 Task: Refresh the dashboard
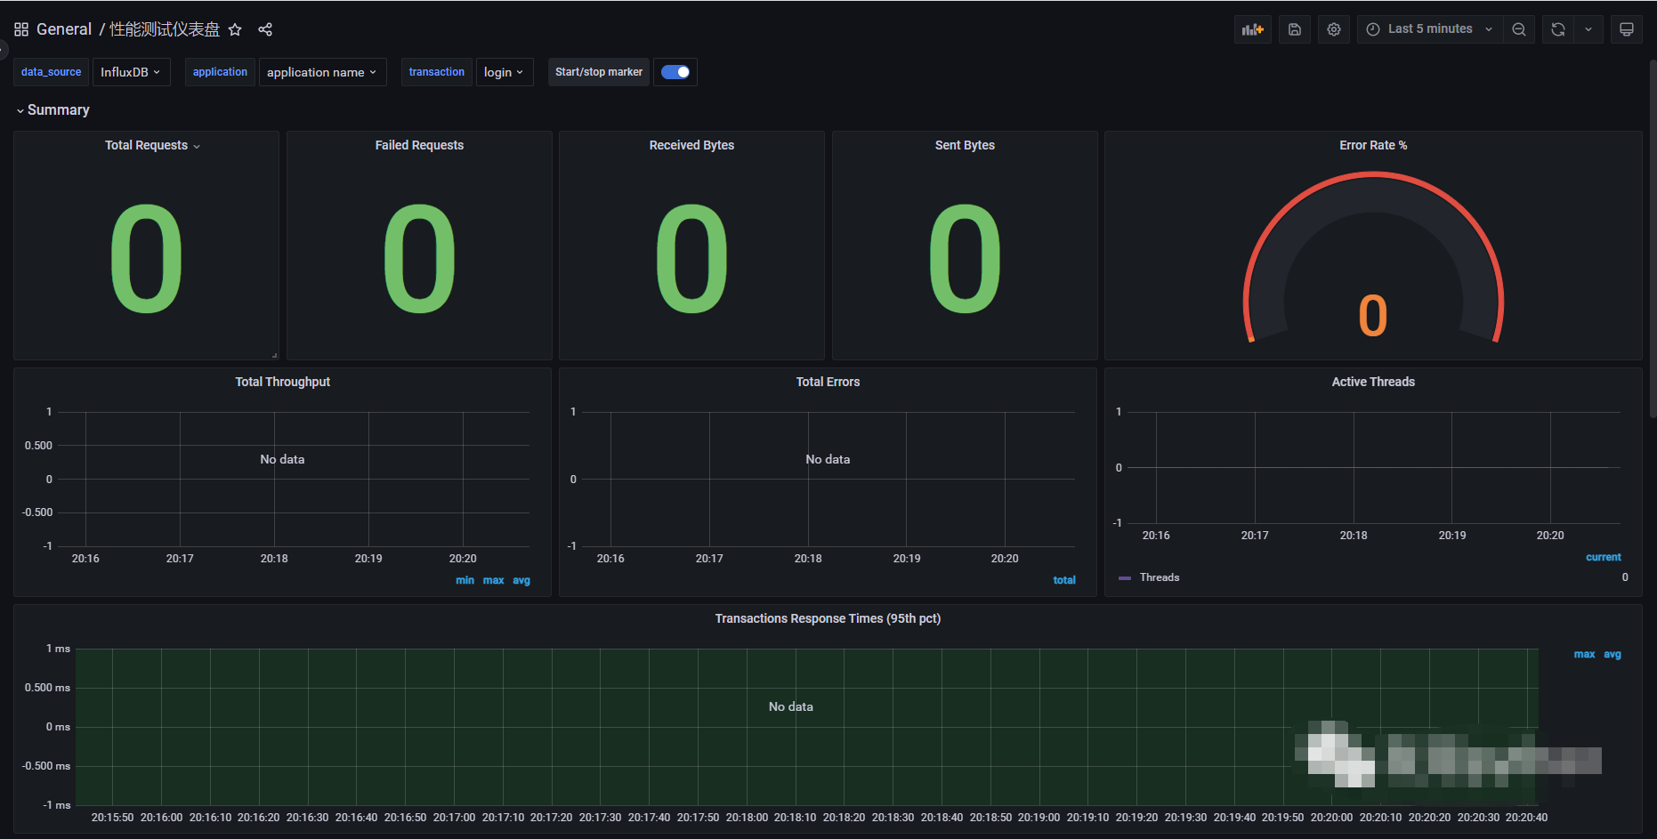[1558, 29]
